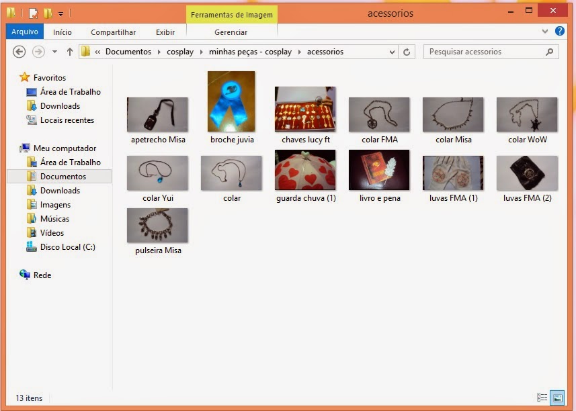This screenshot has width=576, height=411.
Task: Open the Quick Access Toolbar customize dropdown
Action: pyautogui.click(x=60, y=13)
